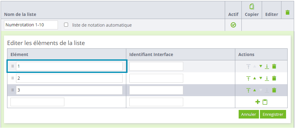Send element 1 to the bottom

267,66
